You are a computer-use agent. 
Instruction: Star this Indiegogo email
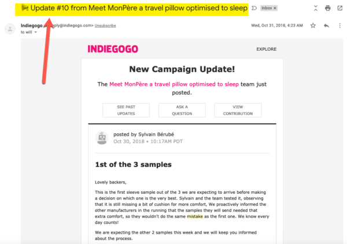tap(313, 25)
